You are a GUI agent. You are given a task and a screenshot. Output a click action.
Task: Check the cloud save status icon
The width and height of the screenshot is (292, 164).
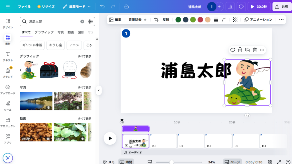click(x=126, y=7)
